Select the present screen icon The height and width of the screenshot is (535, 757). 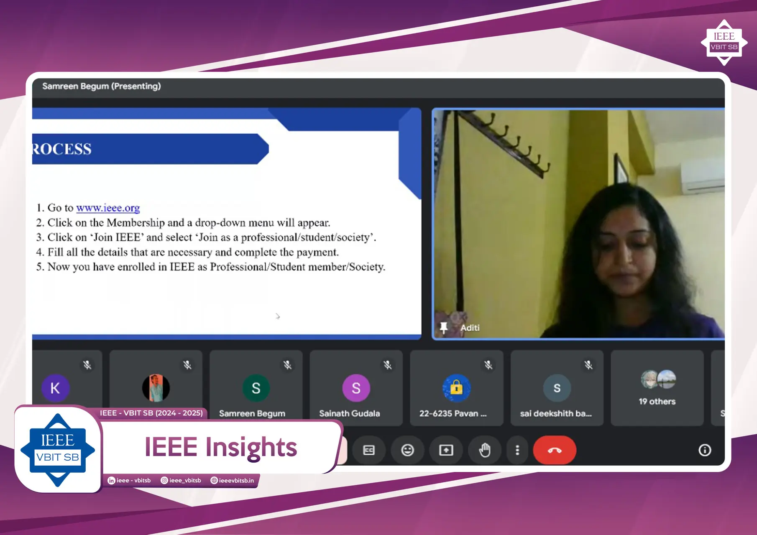pos(446,450)
